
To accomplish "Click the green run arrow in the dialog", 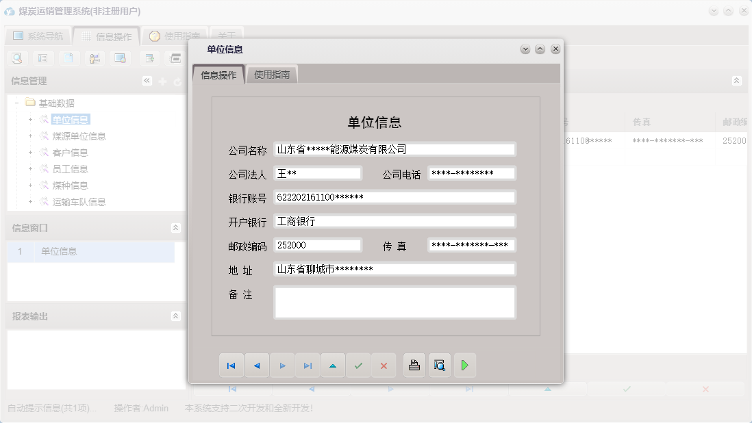I will pos(465,365).
